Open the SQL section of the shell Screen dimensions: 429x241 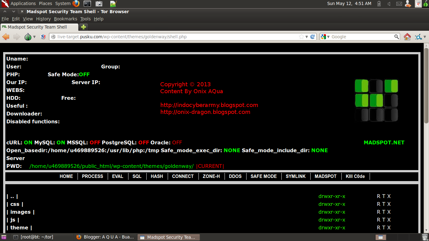137,176
